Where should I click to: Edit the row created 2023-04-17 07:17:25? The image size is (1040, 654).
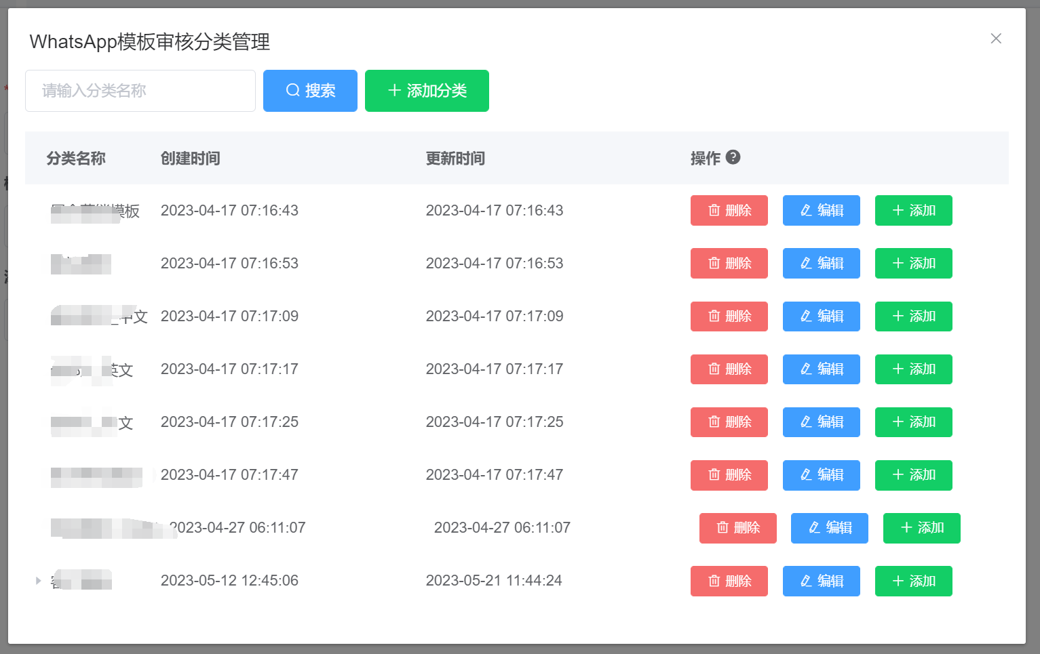pos(822,422)
